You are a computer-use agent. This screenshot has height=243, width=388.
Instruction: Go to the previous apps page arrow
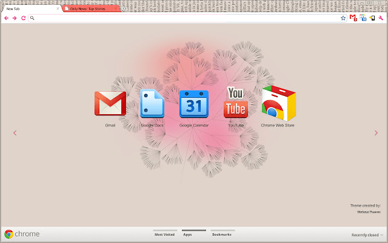15,133
